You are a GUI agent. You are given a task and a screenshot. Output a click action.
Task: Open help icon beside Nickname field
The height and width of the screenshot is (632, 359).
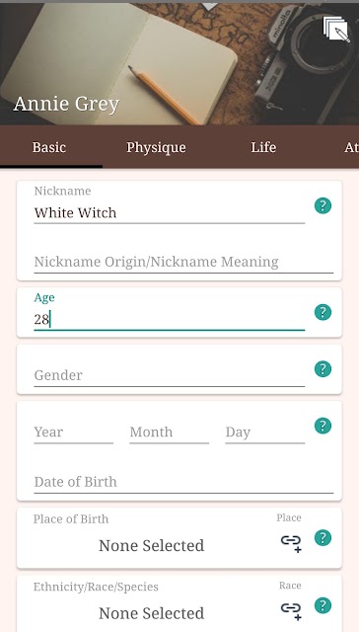pyautogui.click(x=323, y=206)
